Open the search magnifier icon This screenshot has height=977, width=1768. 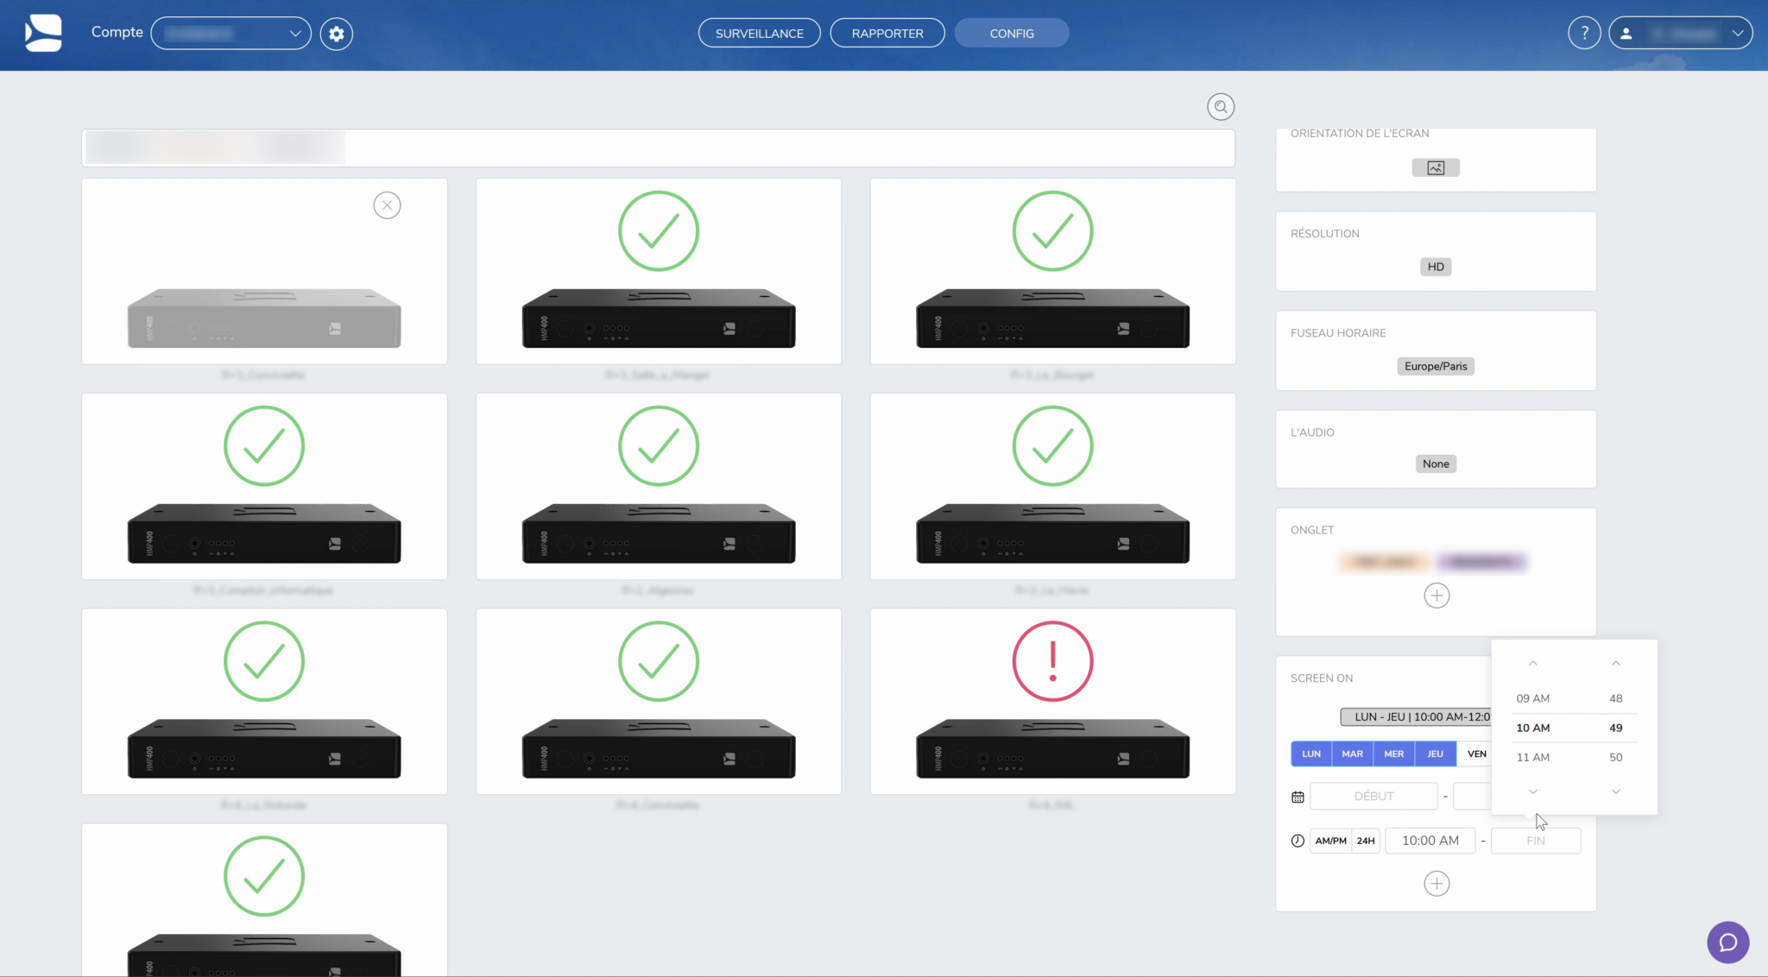click(x=1220, y=107)
